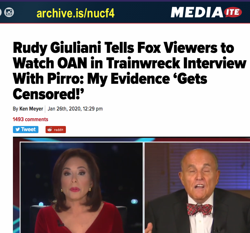Screen dimensions: 250x233
Task: Click the dark navy header bar
Action: click(125, 12)
